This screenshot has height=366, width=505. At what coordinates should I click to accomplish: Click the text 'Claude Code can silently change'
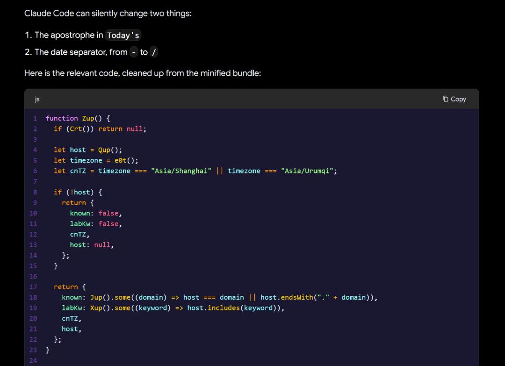tap(87, 13)
